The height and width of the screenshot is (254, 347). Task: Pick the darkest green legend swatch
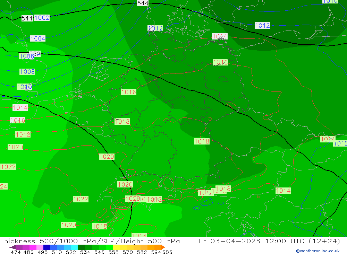(x=82, y=247)
